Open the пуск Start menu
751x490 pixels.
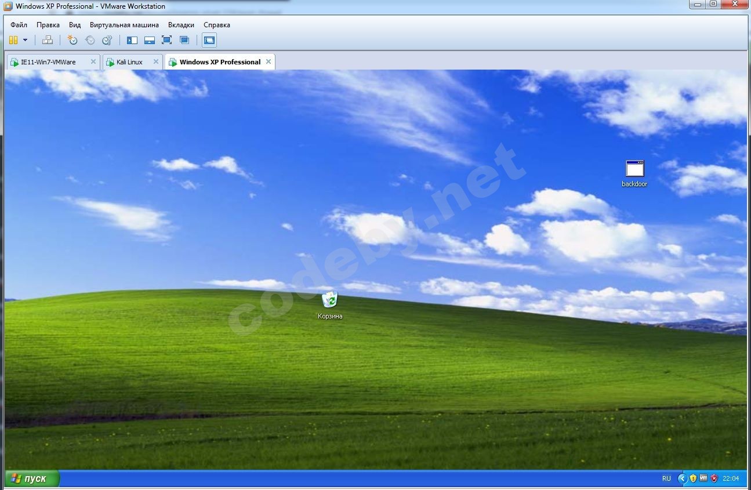coord(32,478)
